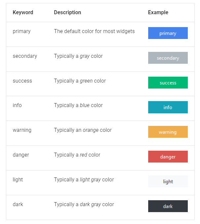Screen dimensions: 200x224
Task: Select the teal info example button
Action: [x=168, y=107]
